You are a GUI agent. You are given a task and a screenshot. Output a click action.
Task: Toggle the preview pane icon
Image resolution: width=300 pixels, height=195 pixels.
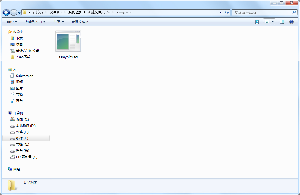(x=282, y=22)
